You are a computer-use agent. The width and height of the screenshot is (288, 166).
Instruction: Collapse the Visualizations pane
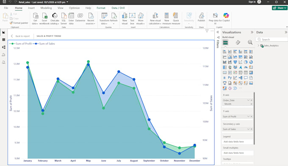[x=252, y=32]
